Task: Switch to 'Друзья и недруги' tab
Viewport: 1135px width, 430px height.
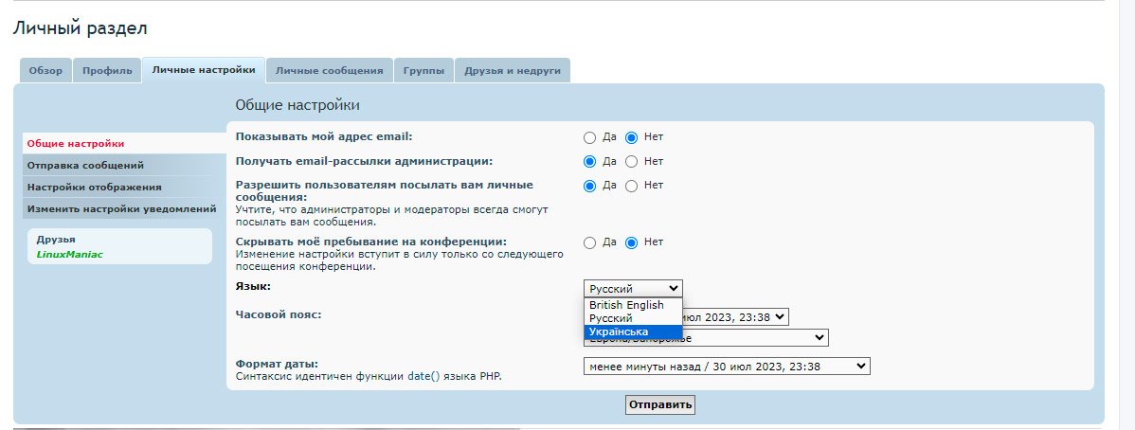Action: click(x=512, y=70)
